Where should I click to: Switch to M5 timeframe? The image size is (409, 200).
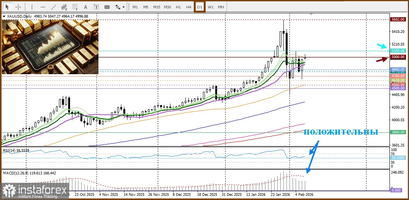point(146,7)
